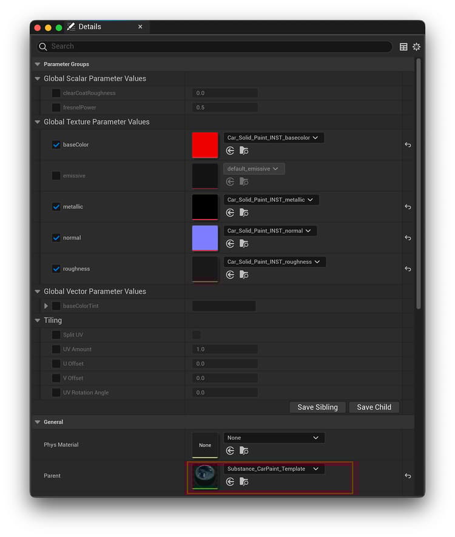Expand baseColorTint vector parameter
The image size is (455, 537).
[x=46, y=306]
